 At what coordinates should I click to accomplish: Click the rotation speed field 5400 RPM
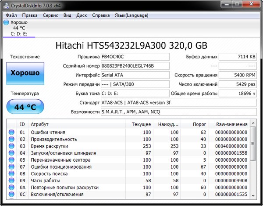coord(238,75)
